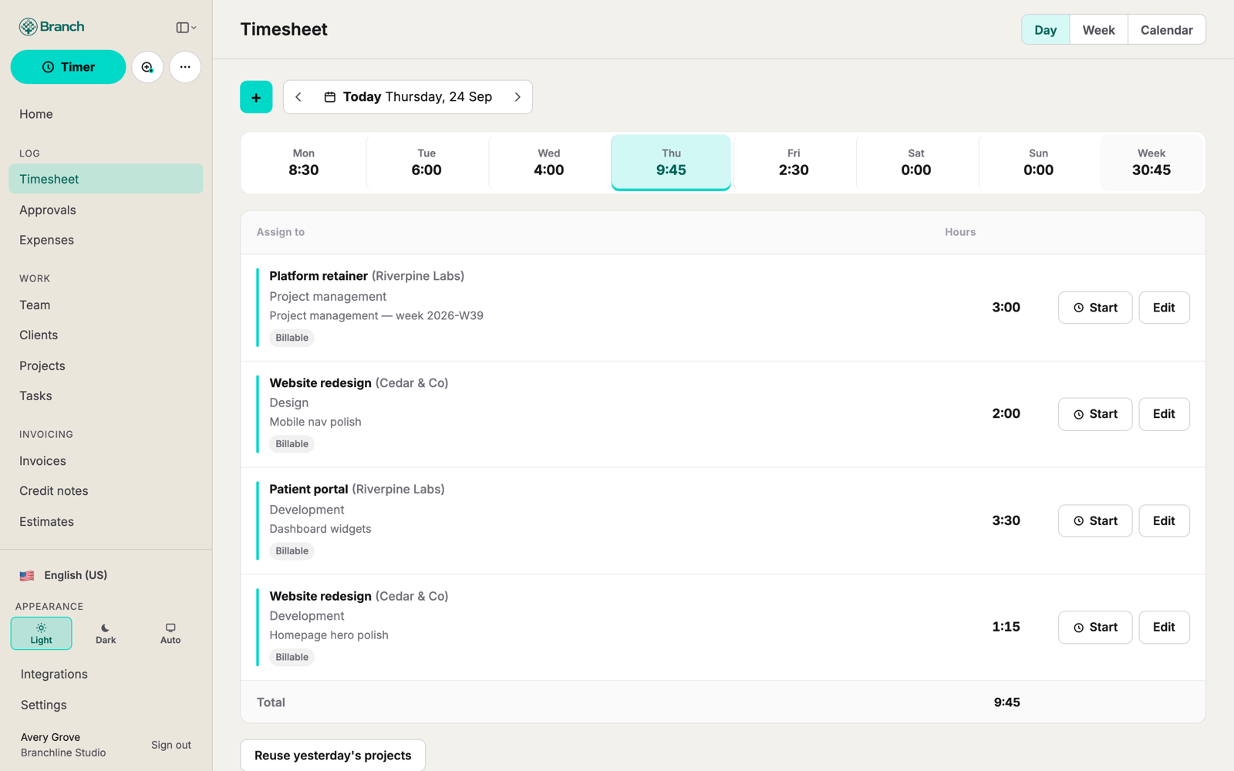Click the Branch logo icon
Image resolution: width=1234 pixels, height=771 pixels.
pos(29,27)
